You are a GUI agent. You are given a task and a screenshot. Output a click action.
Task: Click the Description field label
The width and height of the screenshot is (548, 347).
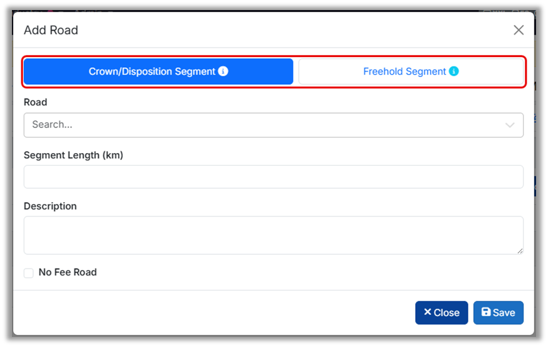coord(50,206)
